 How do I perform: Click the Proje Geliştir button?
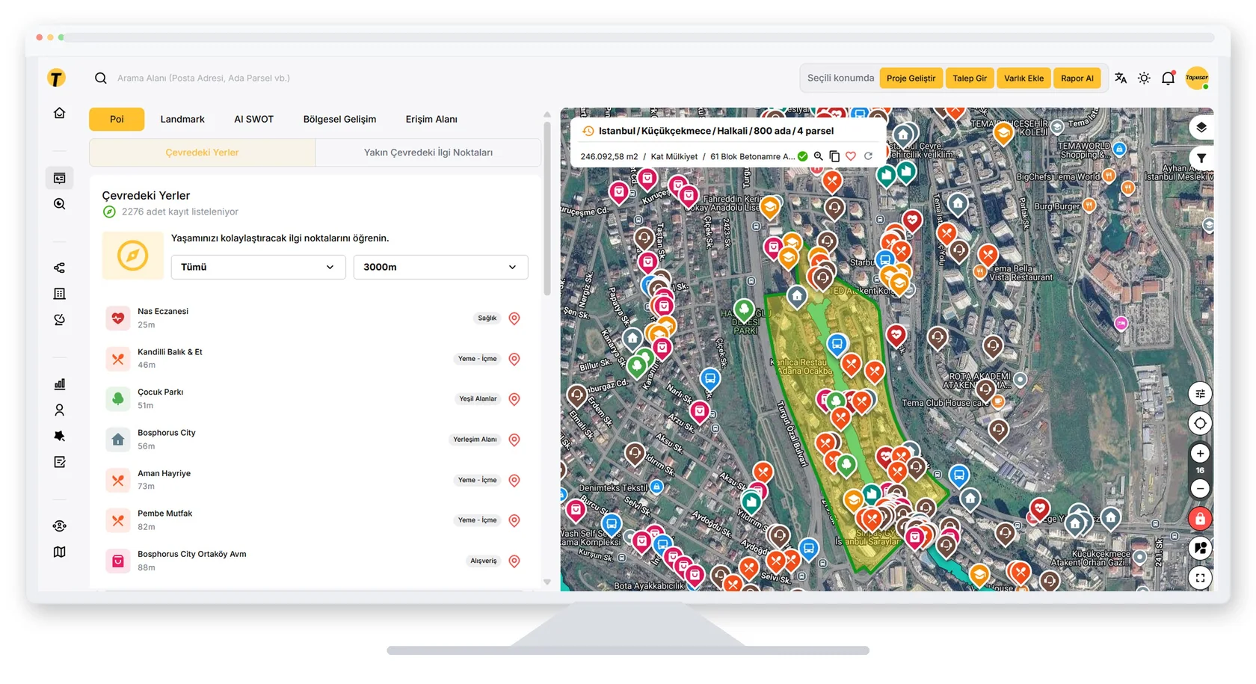click(911, 78)
